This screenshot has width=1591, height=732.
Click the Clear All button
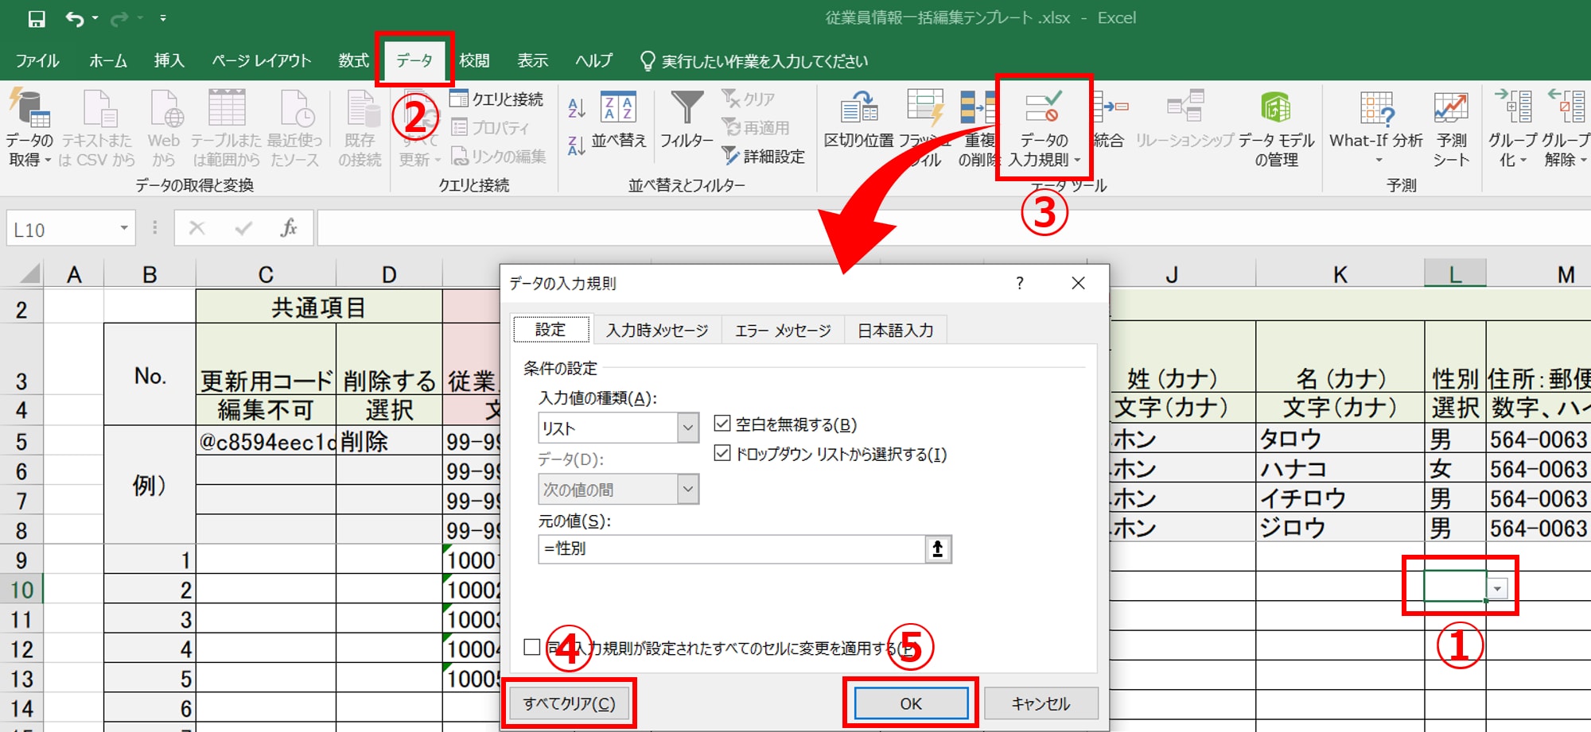(x=569, y=703)
